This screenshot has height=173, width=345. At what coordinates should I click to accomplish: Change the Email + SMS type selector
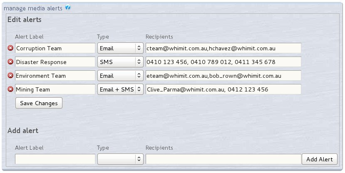coord(120,89)
